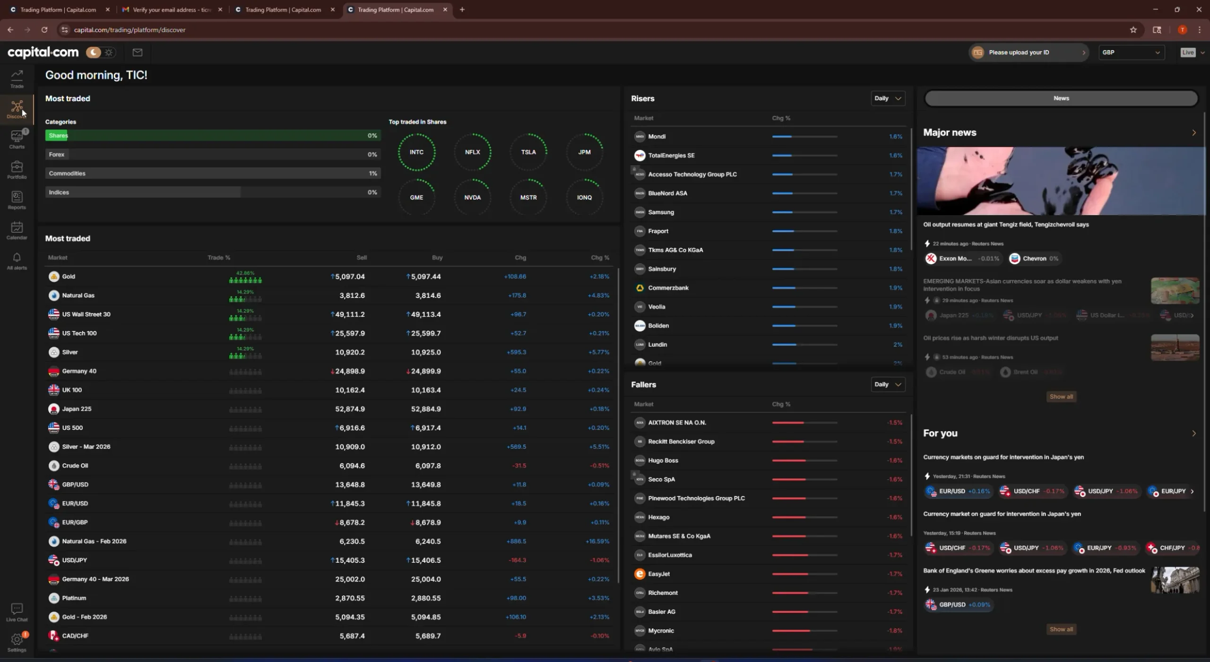Open the Fallers Daily dropdown
Image resolution: width=1210 pixels, height=662 pixels.
click(888, 384)
